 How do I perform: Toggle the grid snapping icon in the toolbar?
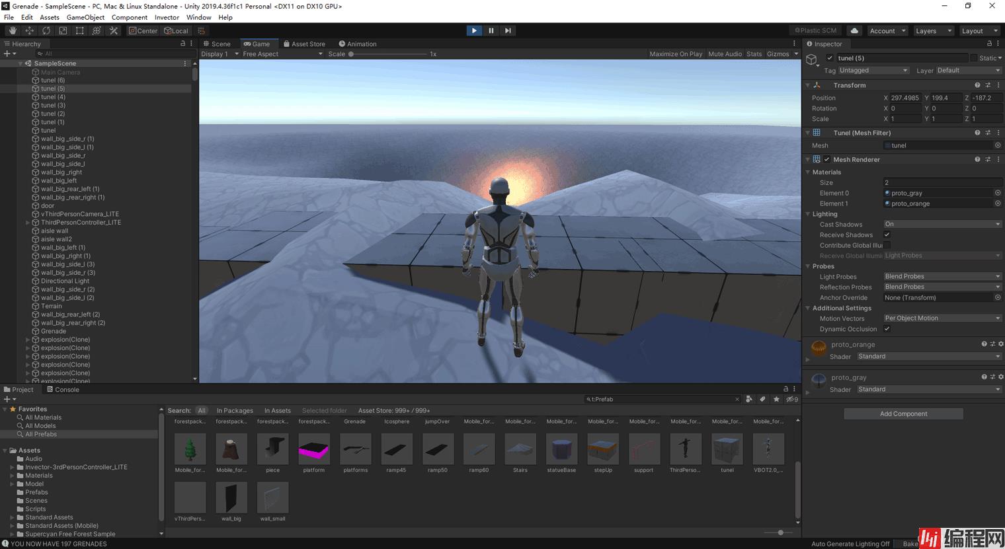(202, 30)
